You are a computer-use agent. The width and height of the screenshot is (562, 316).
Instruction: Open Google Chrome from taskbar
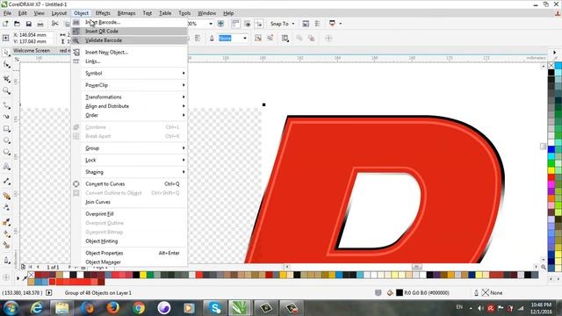click(x=139, y=308)
